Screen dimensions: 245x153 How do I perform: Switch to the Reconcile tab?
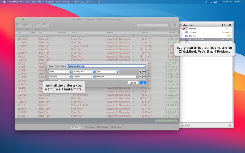pos(89,127)
